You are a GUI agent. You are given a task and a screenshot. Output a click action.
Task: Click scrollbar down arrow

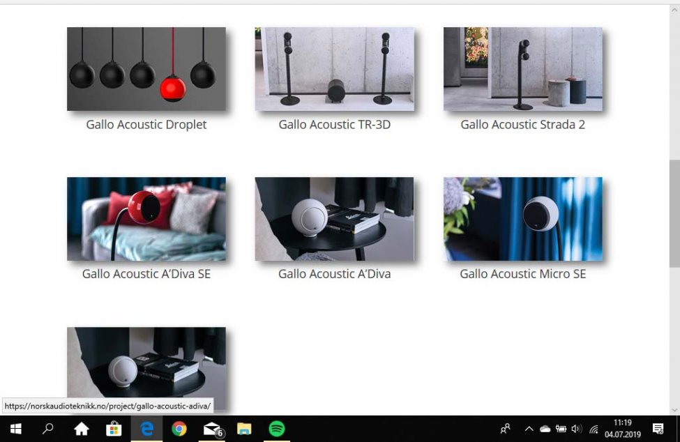[674, 410]
